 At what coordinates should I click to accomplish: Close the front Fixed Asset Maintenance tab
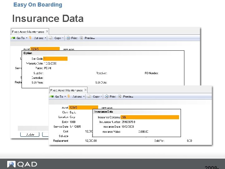tap(85, 90)
